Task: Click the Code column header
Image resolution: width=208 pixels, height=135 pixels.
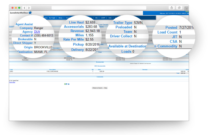Action: pyautogui.click(x=11, y=69)
